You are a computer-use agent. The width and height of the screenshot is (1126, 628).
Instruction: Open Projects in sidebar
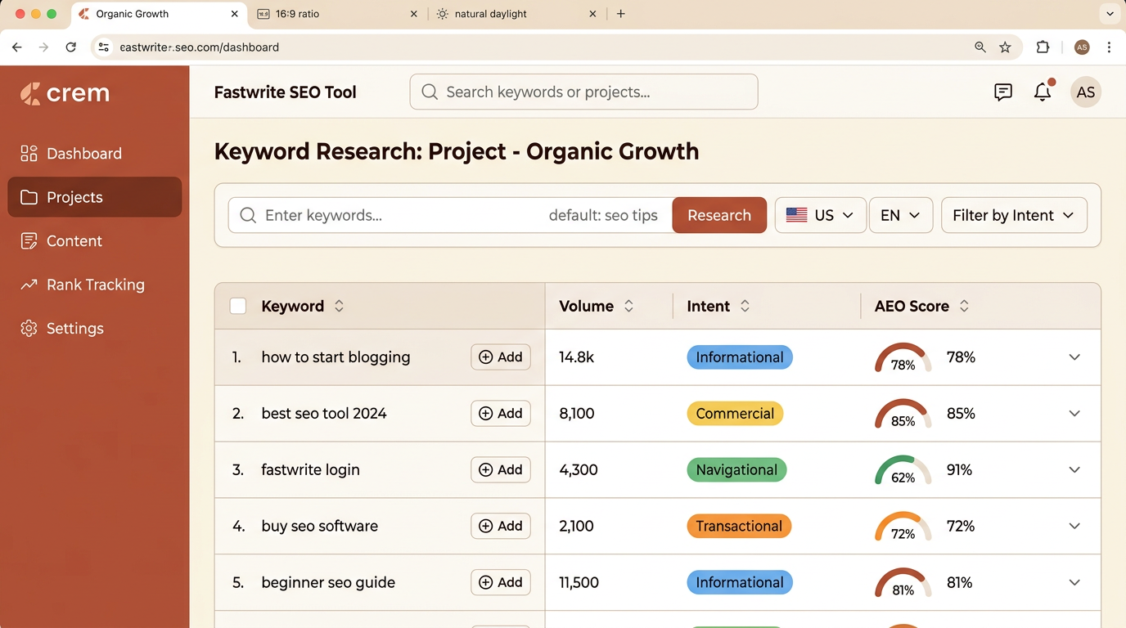pos(95,197)
